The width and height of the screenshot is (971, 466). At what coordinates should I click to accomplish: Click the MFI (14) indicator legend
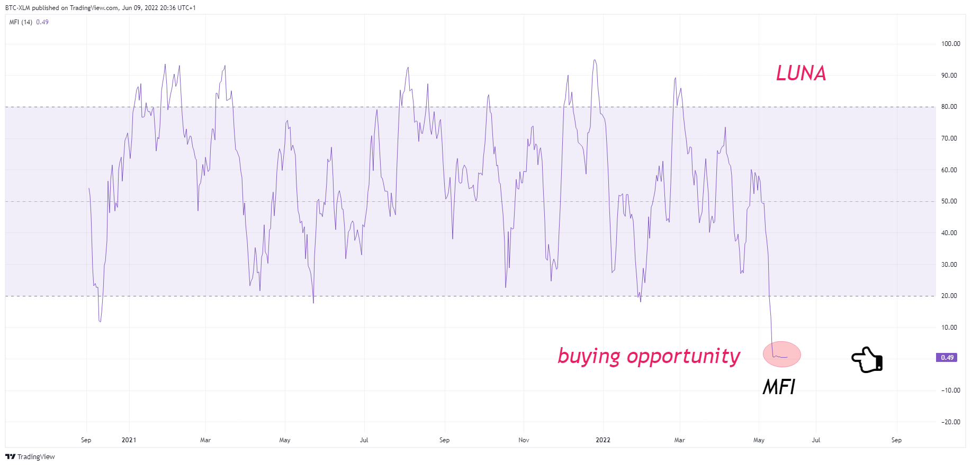(x=21, y=22)
